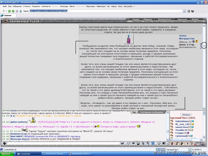Open player Trouble D name
Image resolution: width=208 pixels, height=156 pixels.
tap(181, 130)
